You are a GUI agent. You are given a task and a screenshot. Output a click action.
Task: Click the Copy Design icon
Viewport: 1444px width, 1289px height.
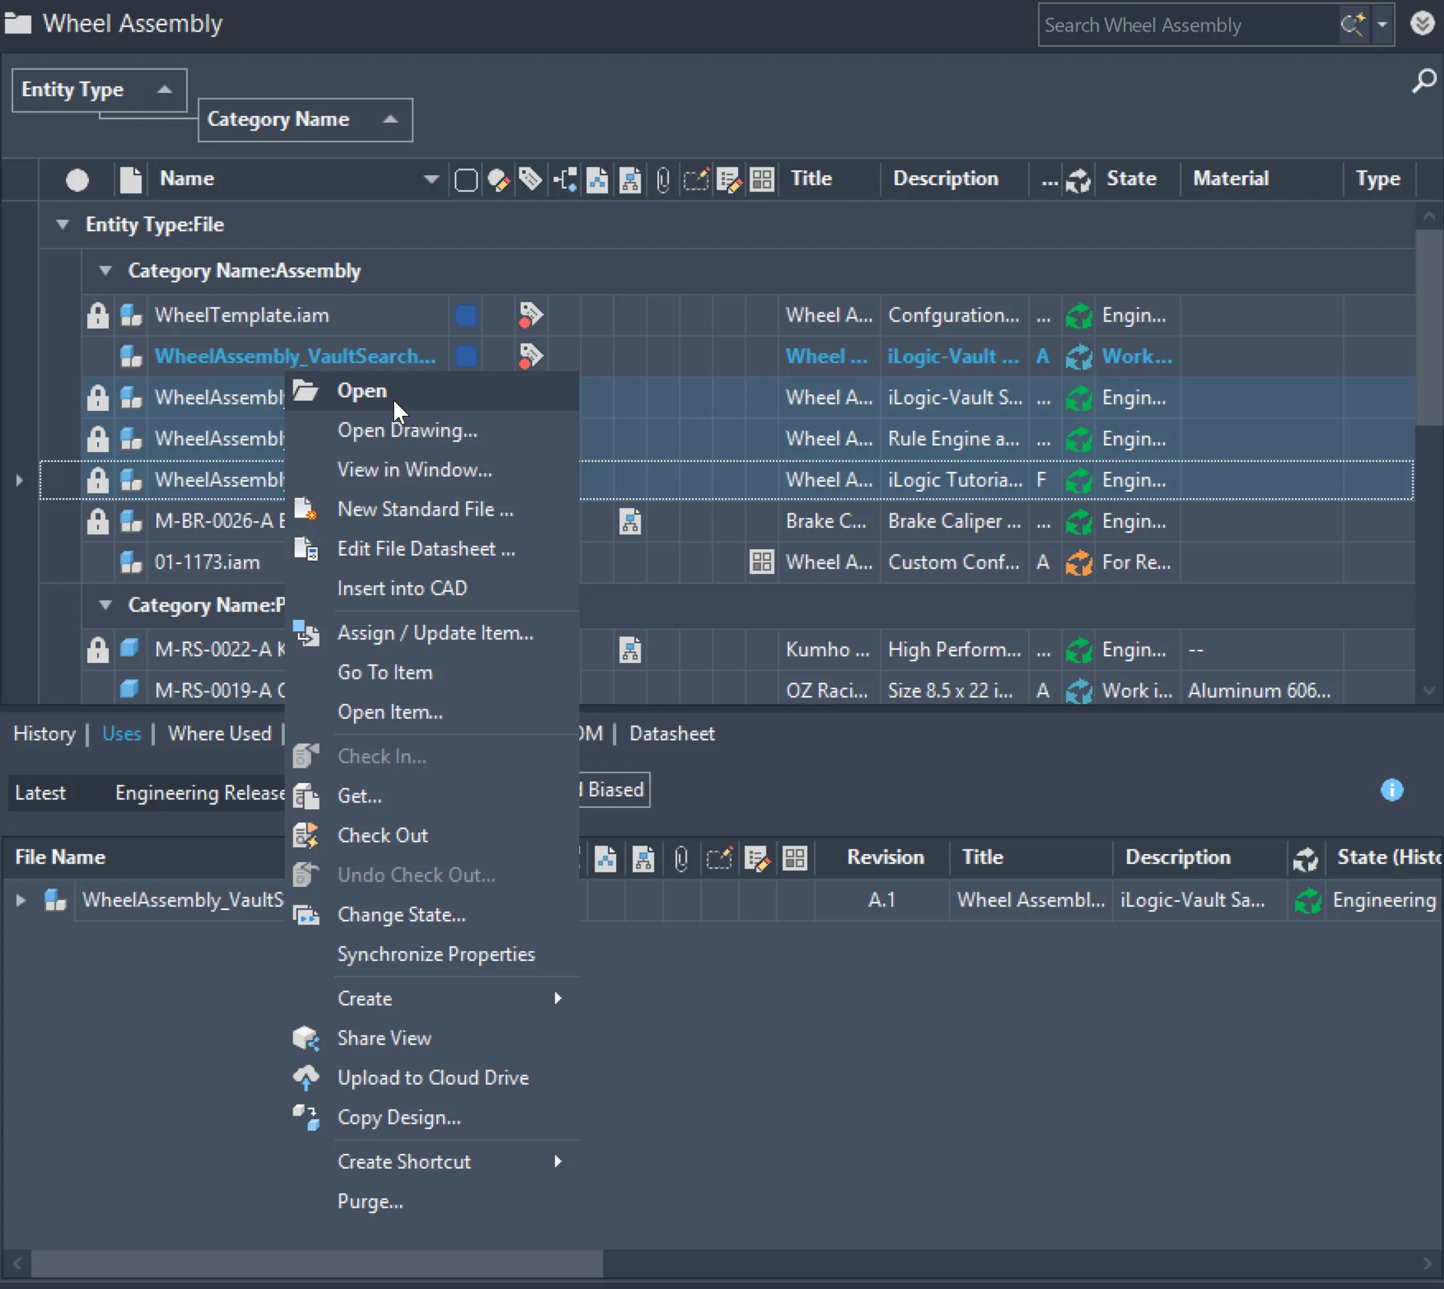(306, 1118)
